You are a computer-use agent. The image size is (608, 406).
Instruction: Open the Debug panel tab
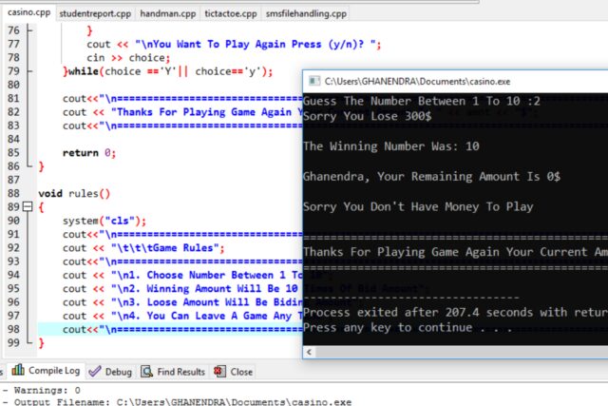coord(110,372)
